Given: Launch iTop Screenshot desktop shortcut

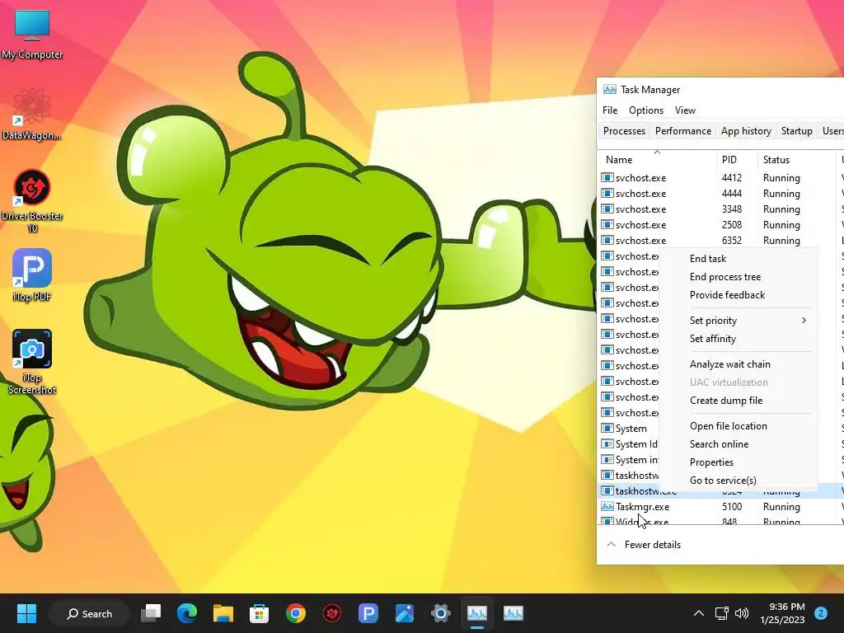Looking at the screenshot, I should (32, 363).
